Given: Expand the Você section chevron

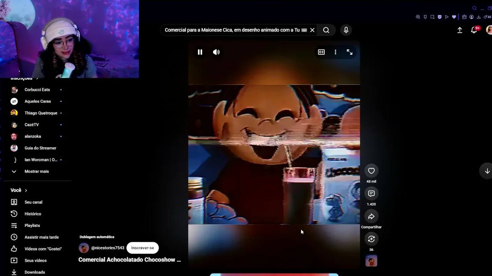Looking at the screenshot, I should coord(26,191).
